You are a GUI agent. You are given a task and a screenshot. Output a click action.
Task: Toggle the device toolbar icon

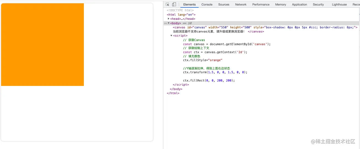tap(174, 4)
